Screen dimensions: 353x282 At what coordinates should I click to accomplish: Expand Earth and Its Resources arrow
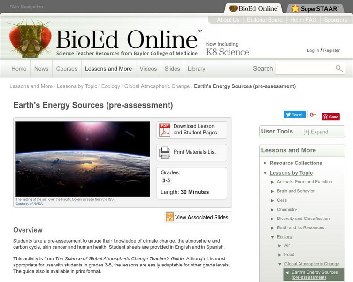pyautogui.click(x=272, y=228)
